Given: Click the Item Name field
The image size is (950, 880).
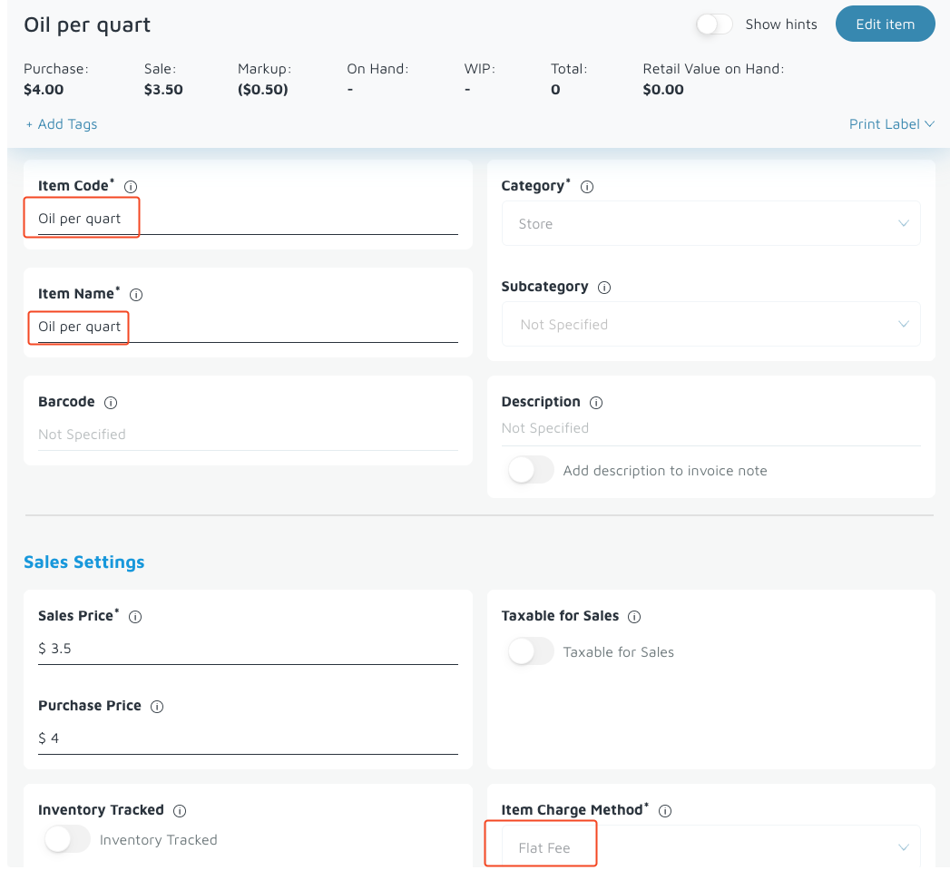Looking at the screenshot, I should click(248, 327).
